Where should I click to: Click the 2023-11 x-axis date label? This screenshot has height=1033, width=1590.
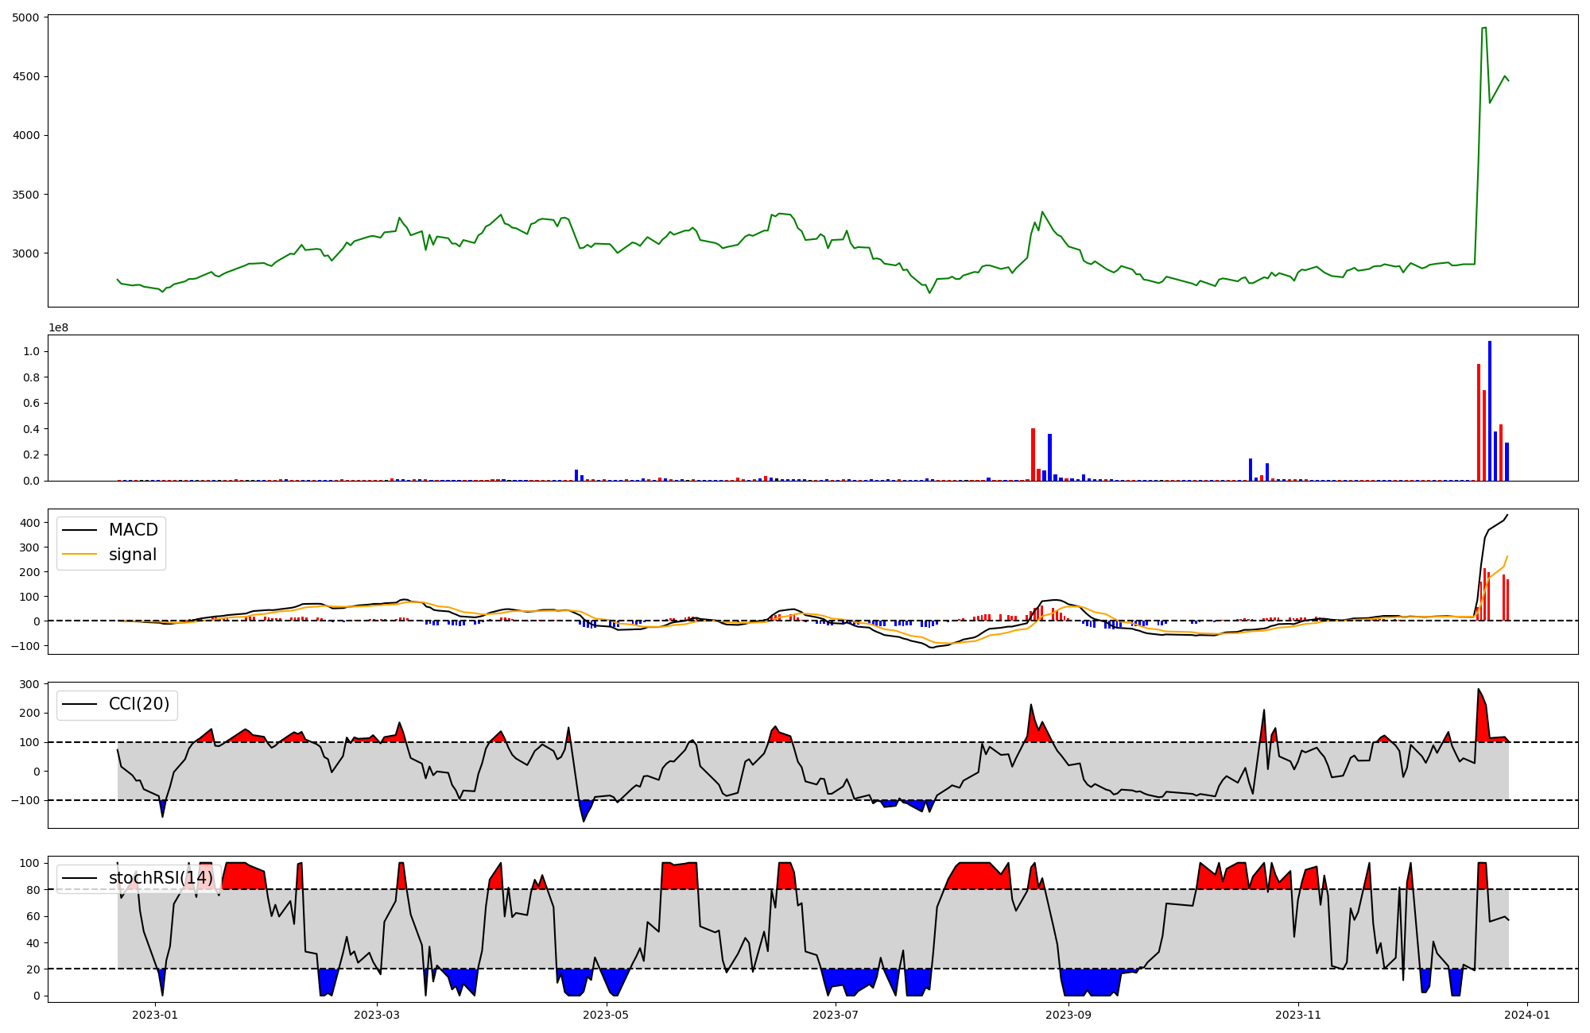[x=1298, y=1014]
